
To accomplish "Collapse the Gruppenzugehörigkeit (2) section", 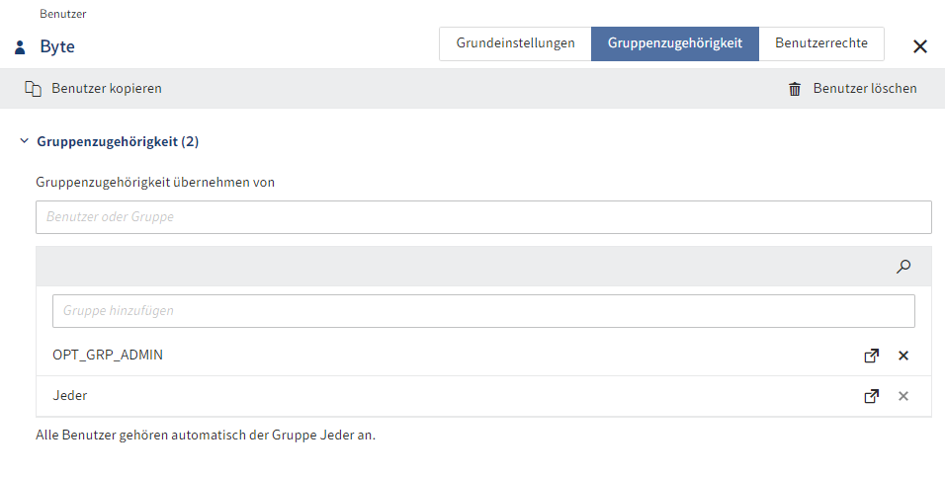I will (x=24, y=141).
